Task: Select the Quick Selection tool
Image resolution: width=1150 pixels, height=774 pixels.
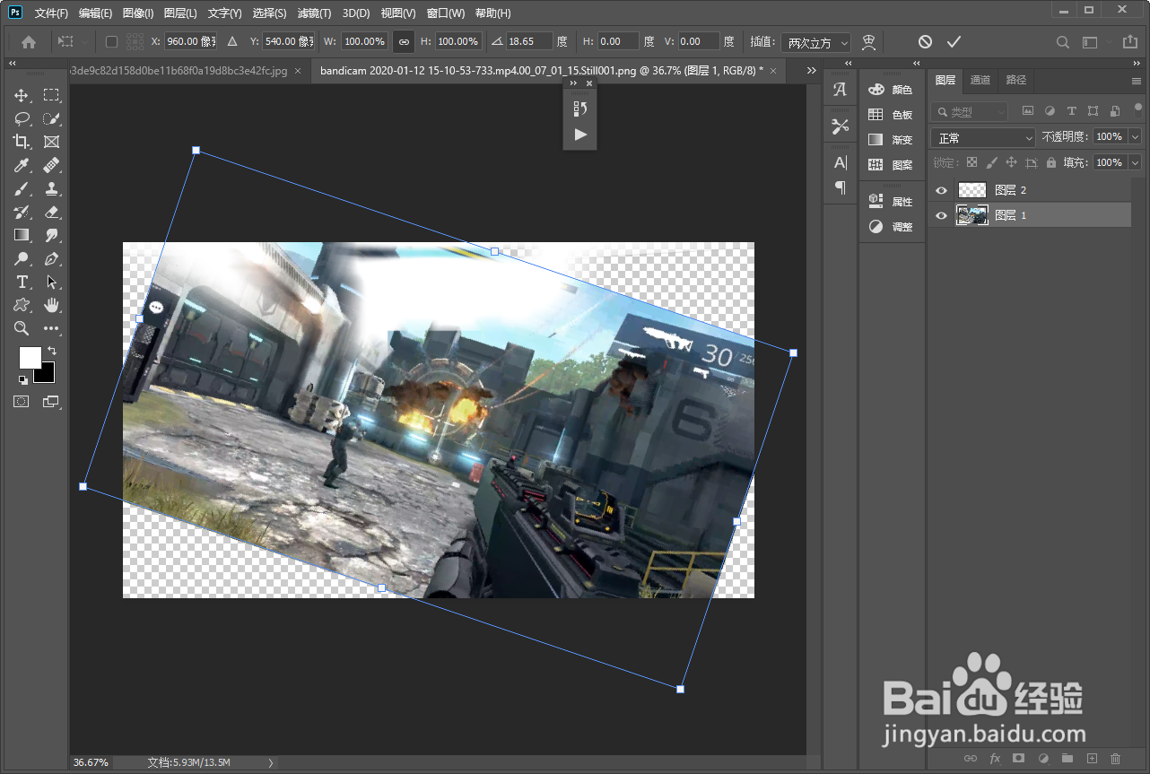Action: pos(52,118)
